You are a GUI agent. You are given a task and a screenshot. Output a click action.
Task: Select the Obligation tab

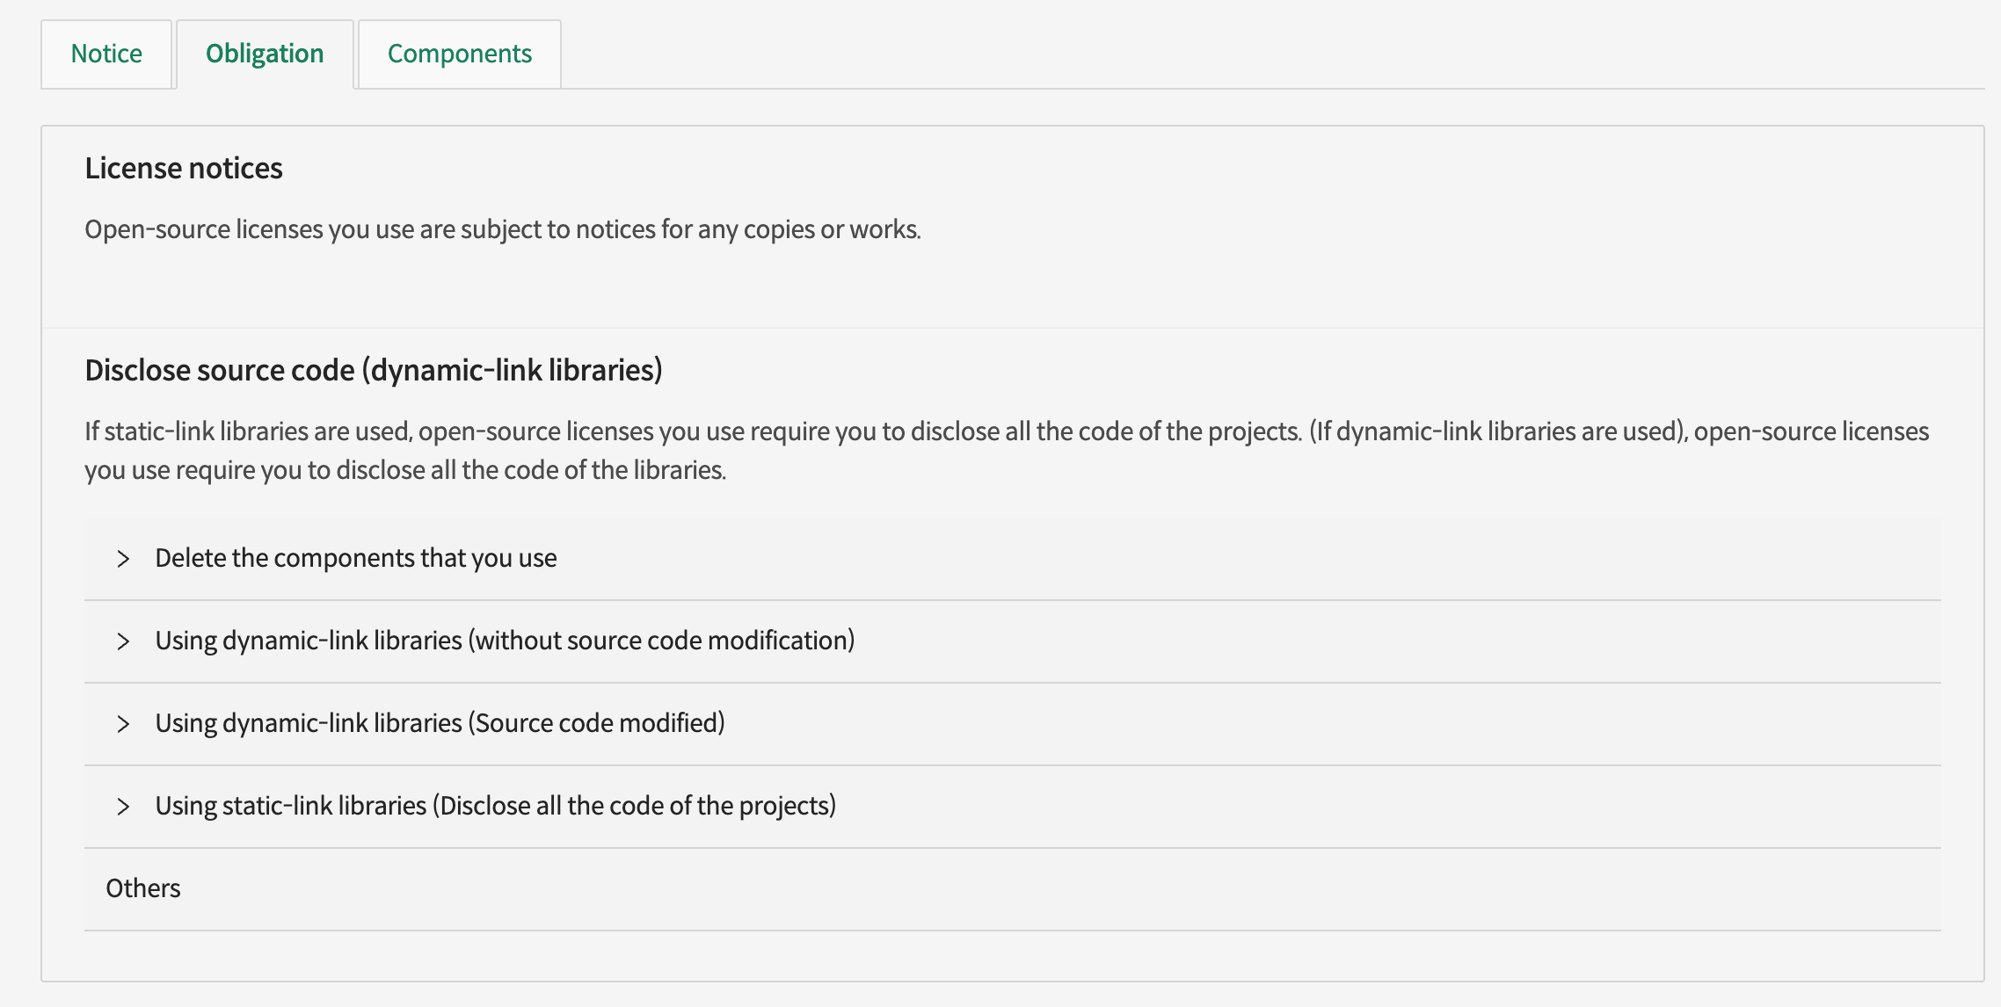click(x=265, y=54)
